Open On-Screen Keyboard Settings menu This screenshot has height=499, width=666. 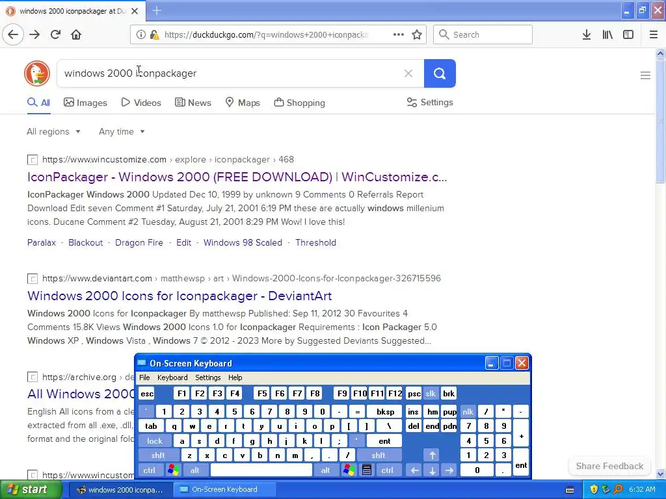[208, 377]
